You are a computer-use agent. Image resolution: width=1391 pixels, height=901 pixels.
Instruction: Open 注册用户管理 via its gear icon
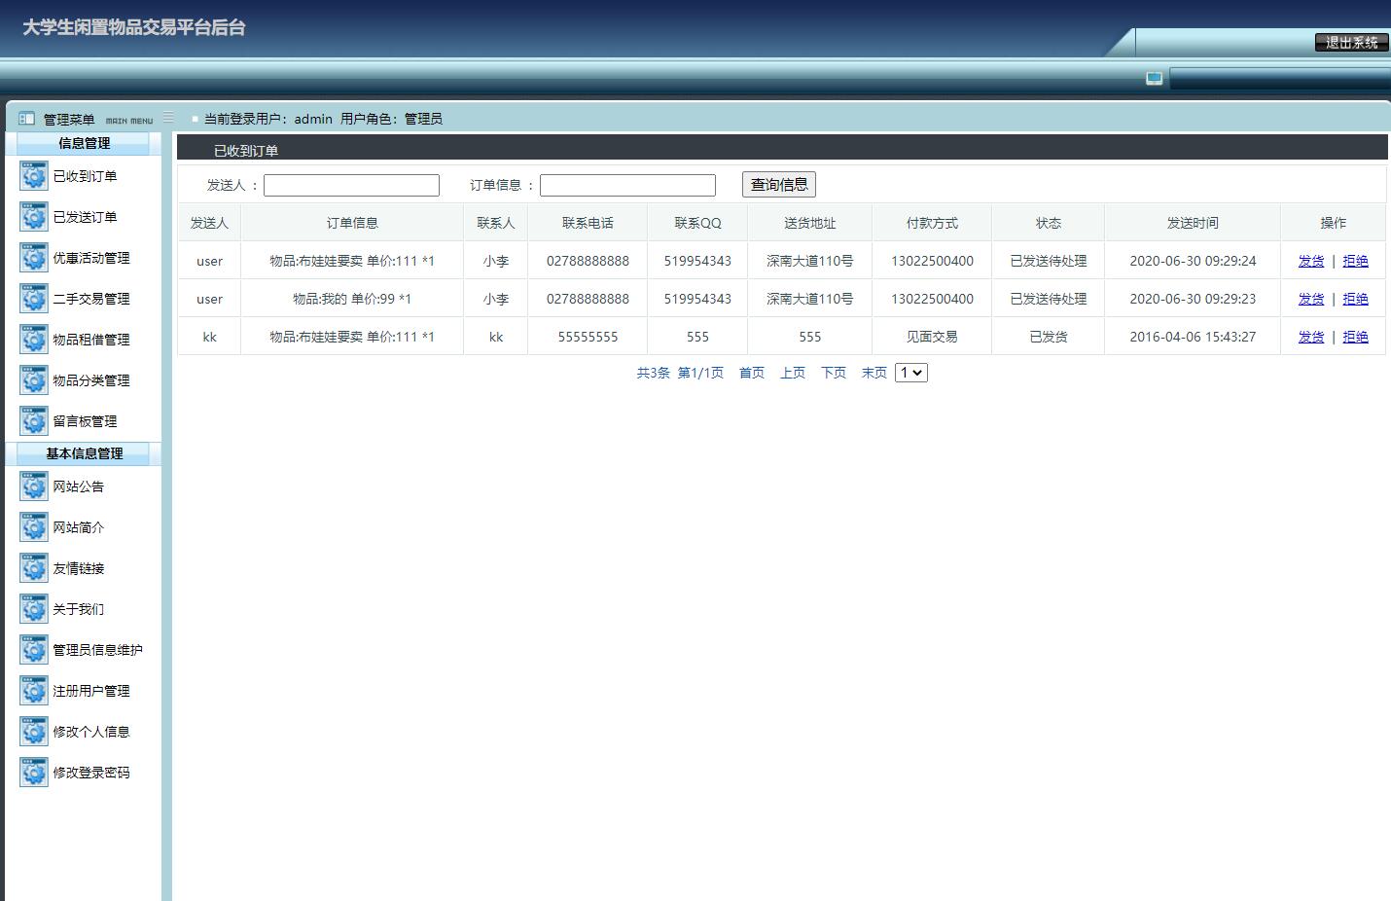(34, 691)
